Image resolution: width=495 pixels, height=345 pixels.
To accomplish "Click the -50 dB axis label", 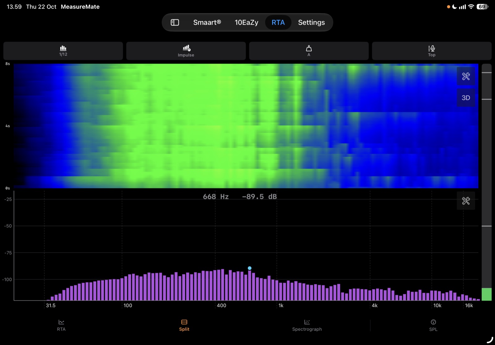I will tap(8, 226).
